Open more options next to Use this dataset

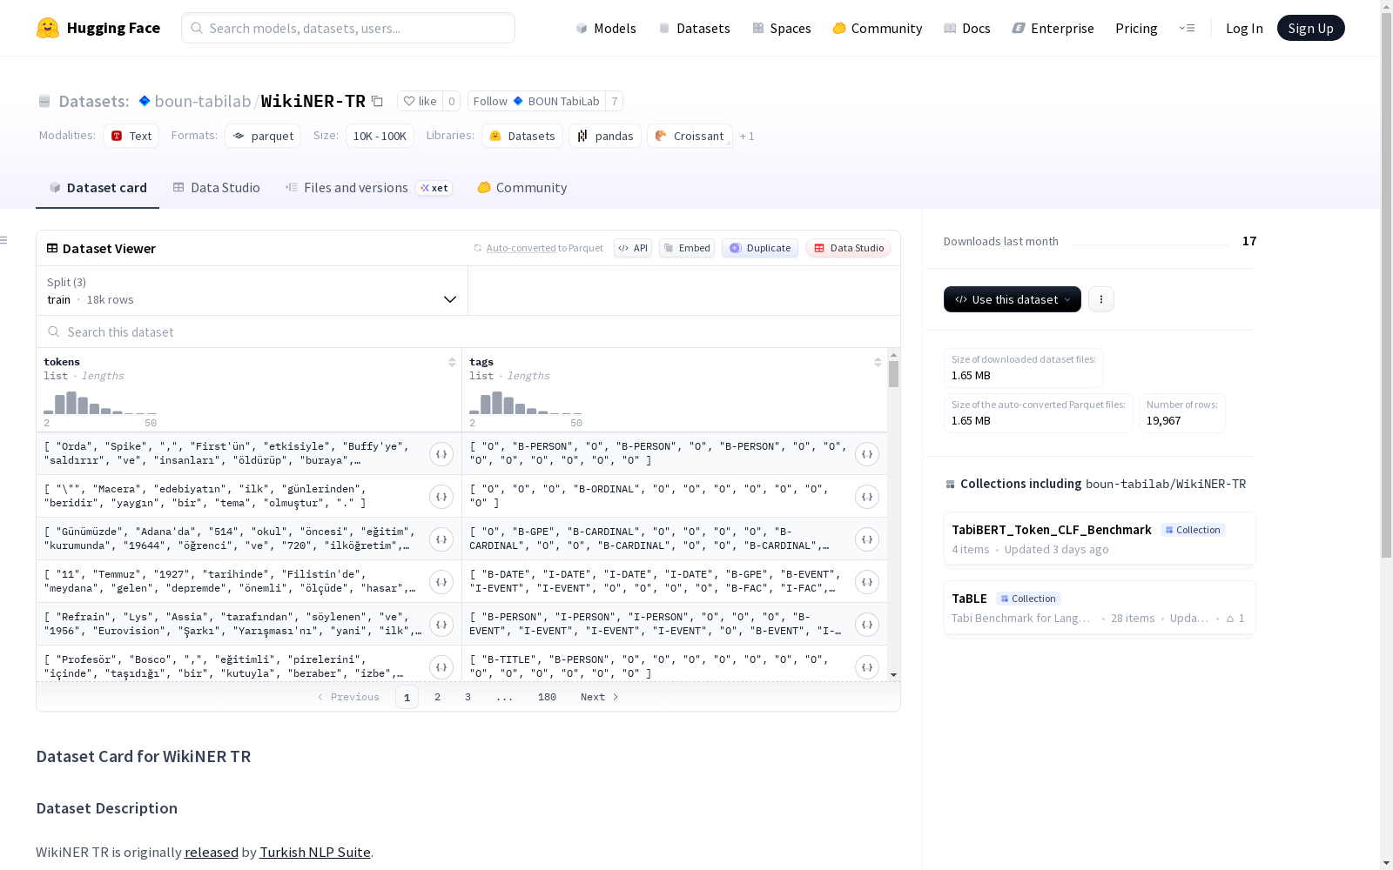pos(1101,299)
